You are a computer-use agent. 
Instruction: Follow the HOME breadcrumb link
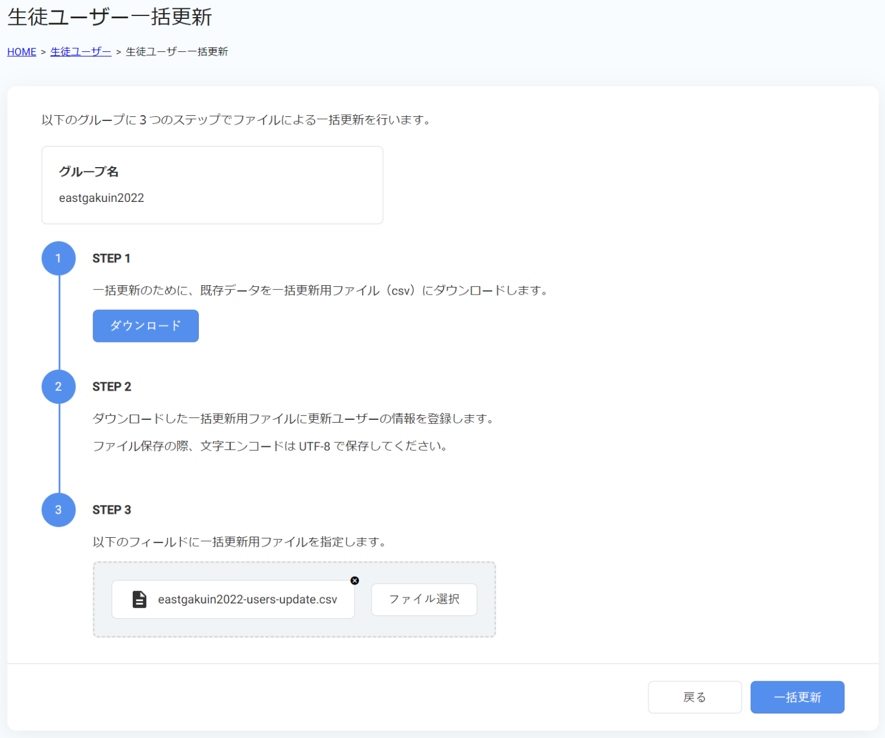[22, 52]
